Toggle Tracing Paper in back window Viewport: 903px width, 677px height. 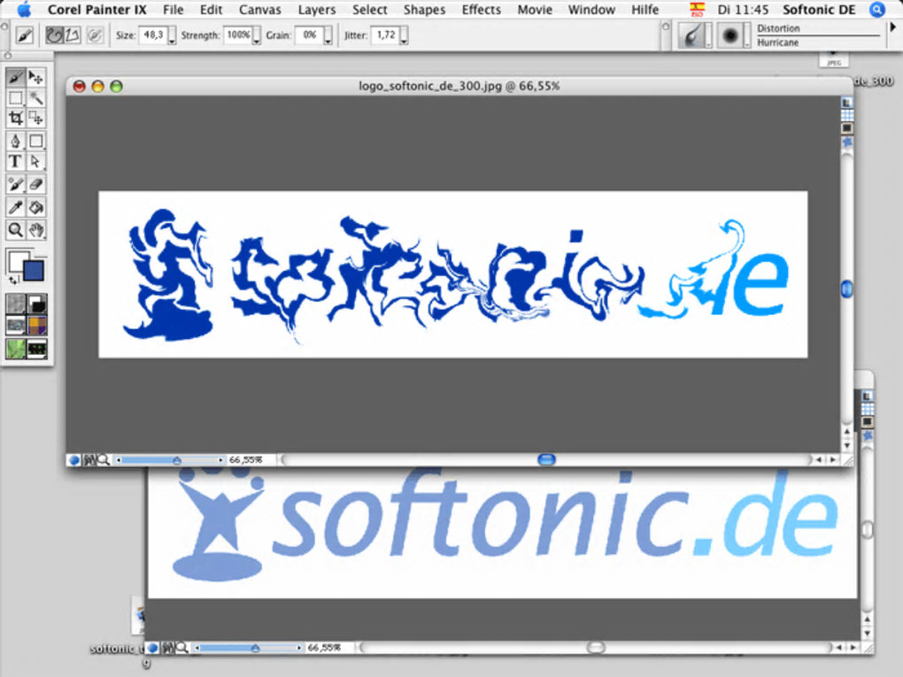coord(867,396)
